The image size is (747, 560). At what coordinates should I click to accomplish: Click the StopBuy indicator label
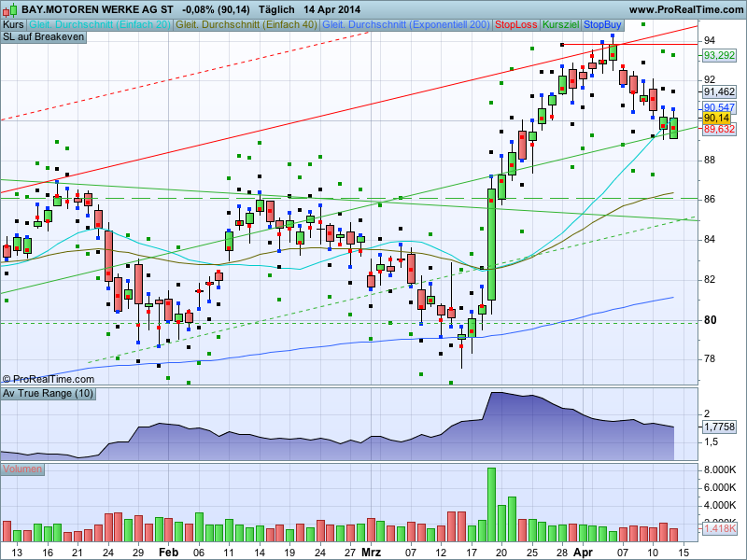click(602, 25)
